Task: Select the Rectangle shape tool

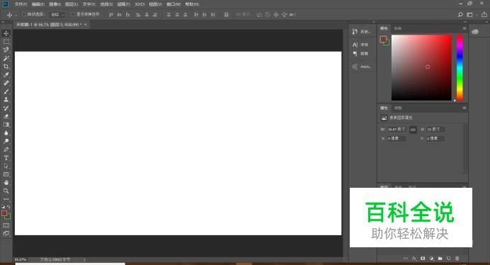Action: 6,174
